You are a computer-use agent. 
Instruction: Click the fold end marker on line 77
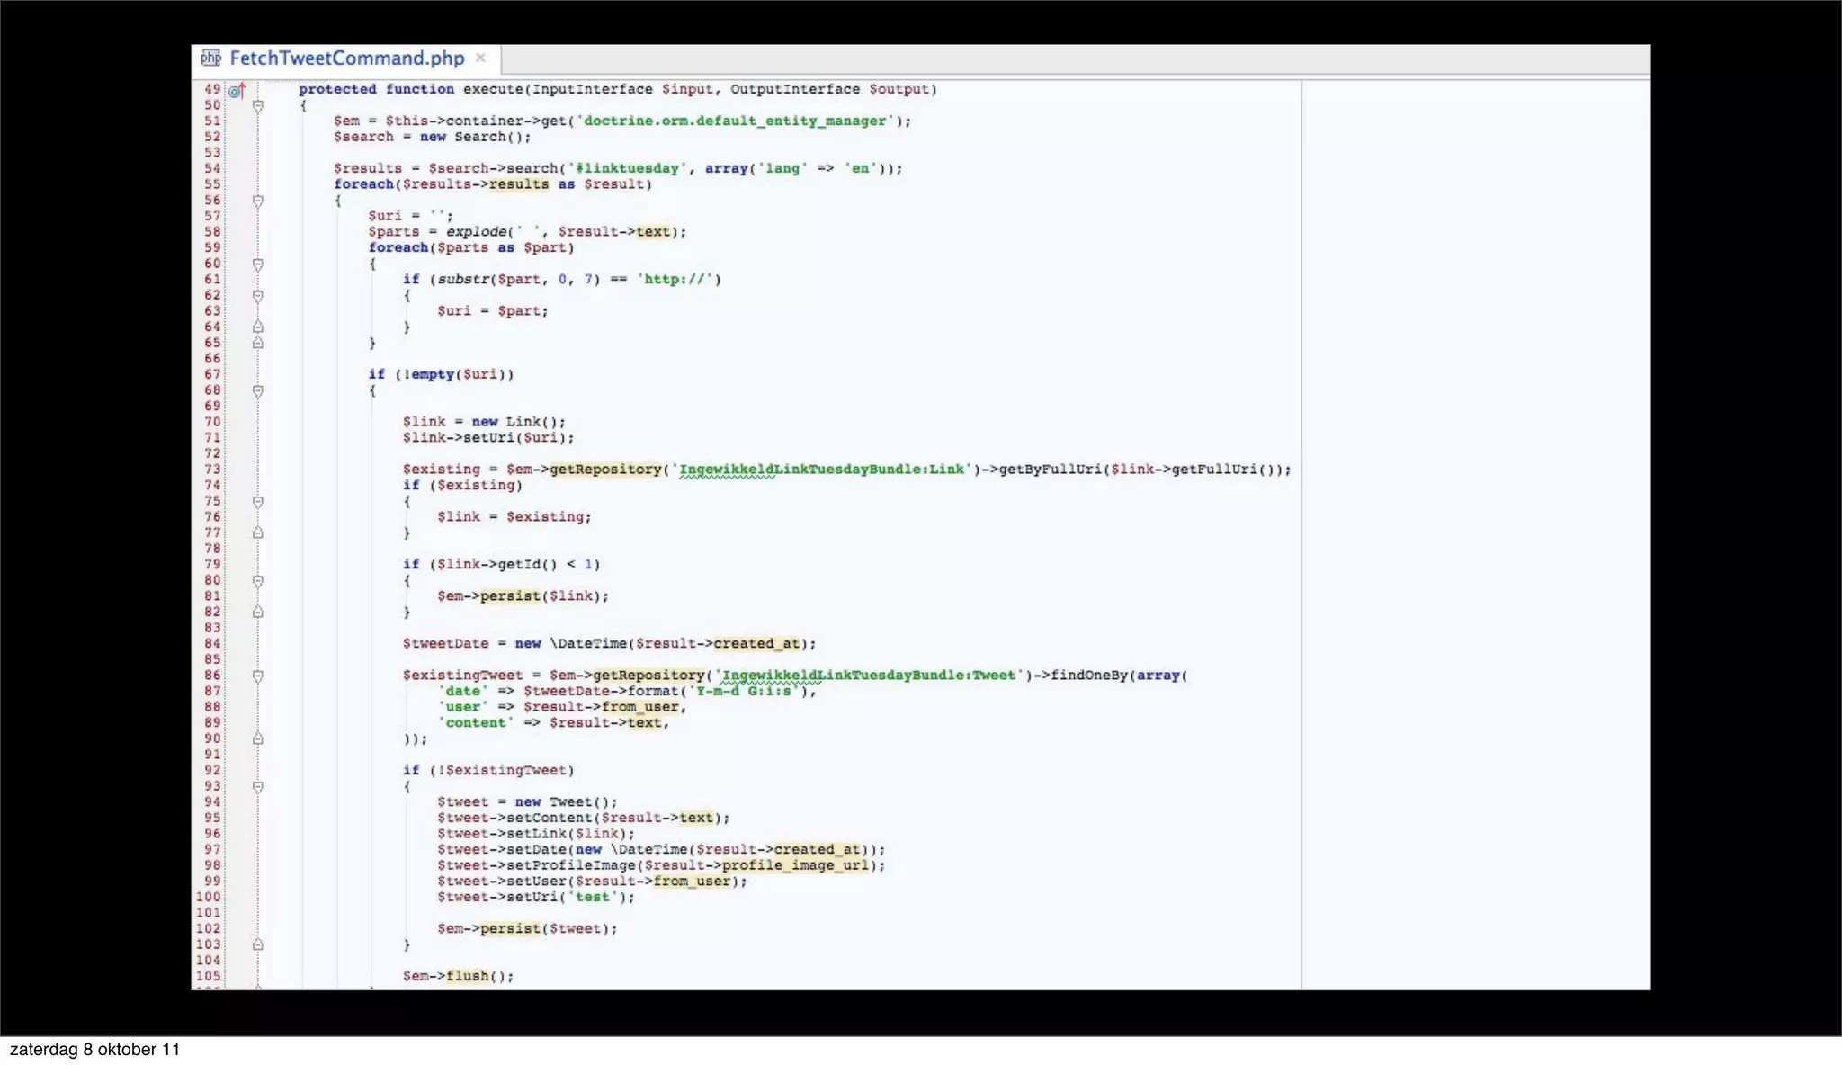(x=258, y=533)
